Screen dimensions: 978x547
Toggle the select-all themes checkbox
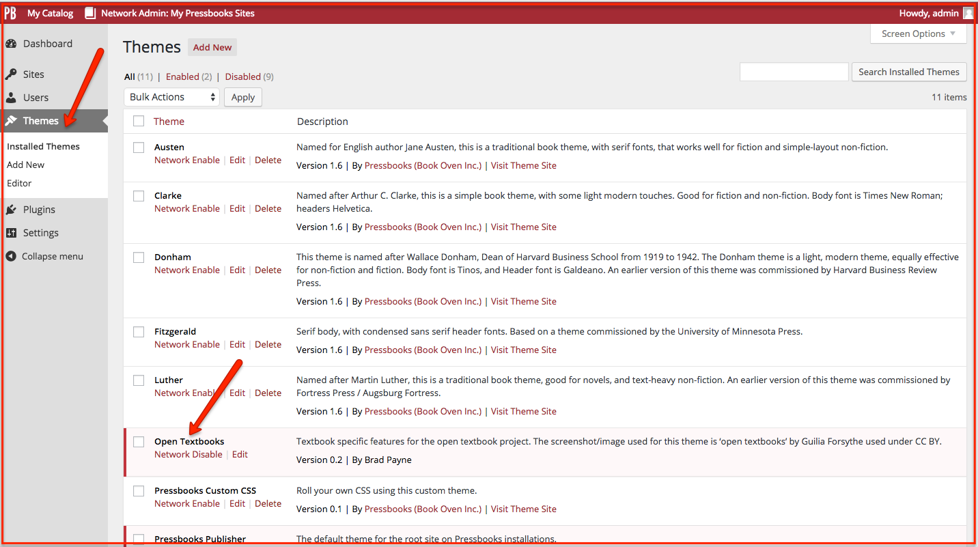pos(139,121)
